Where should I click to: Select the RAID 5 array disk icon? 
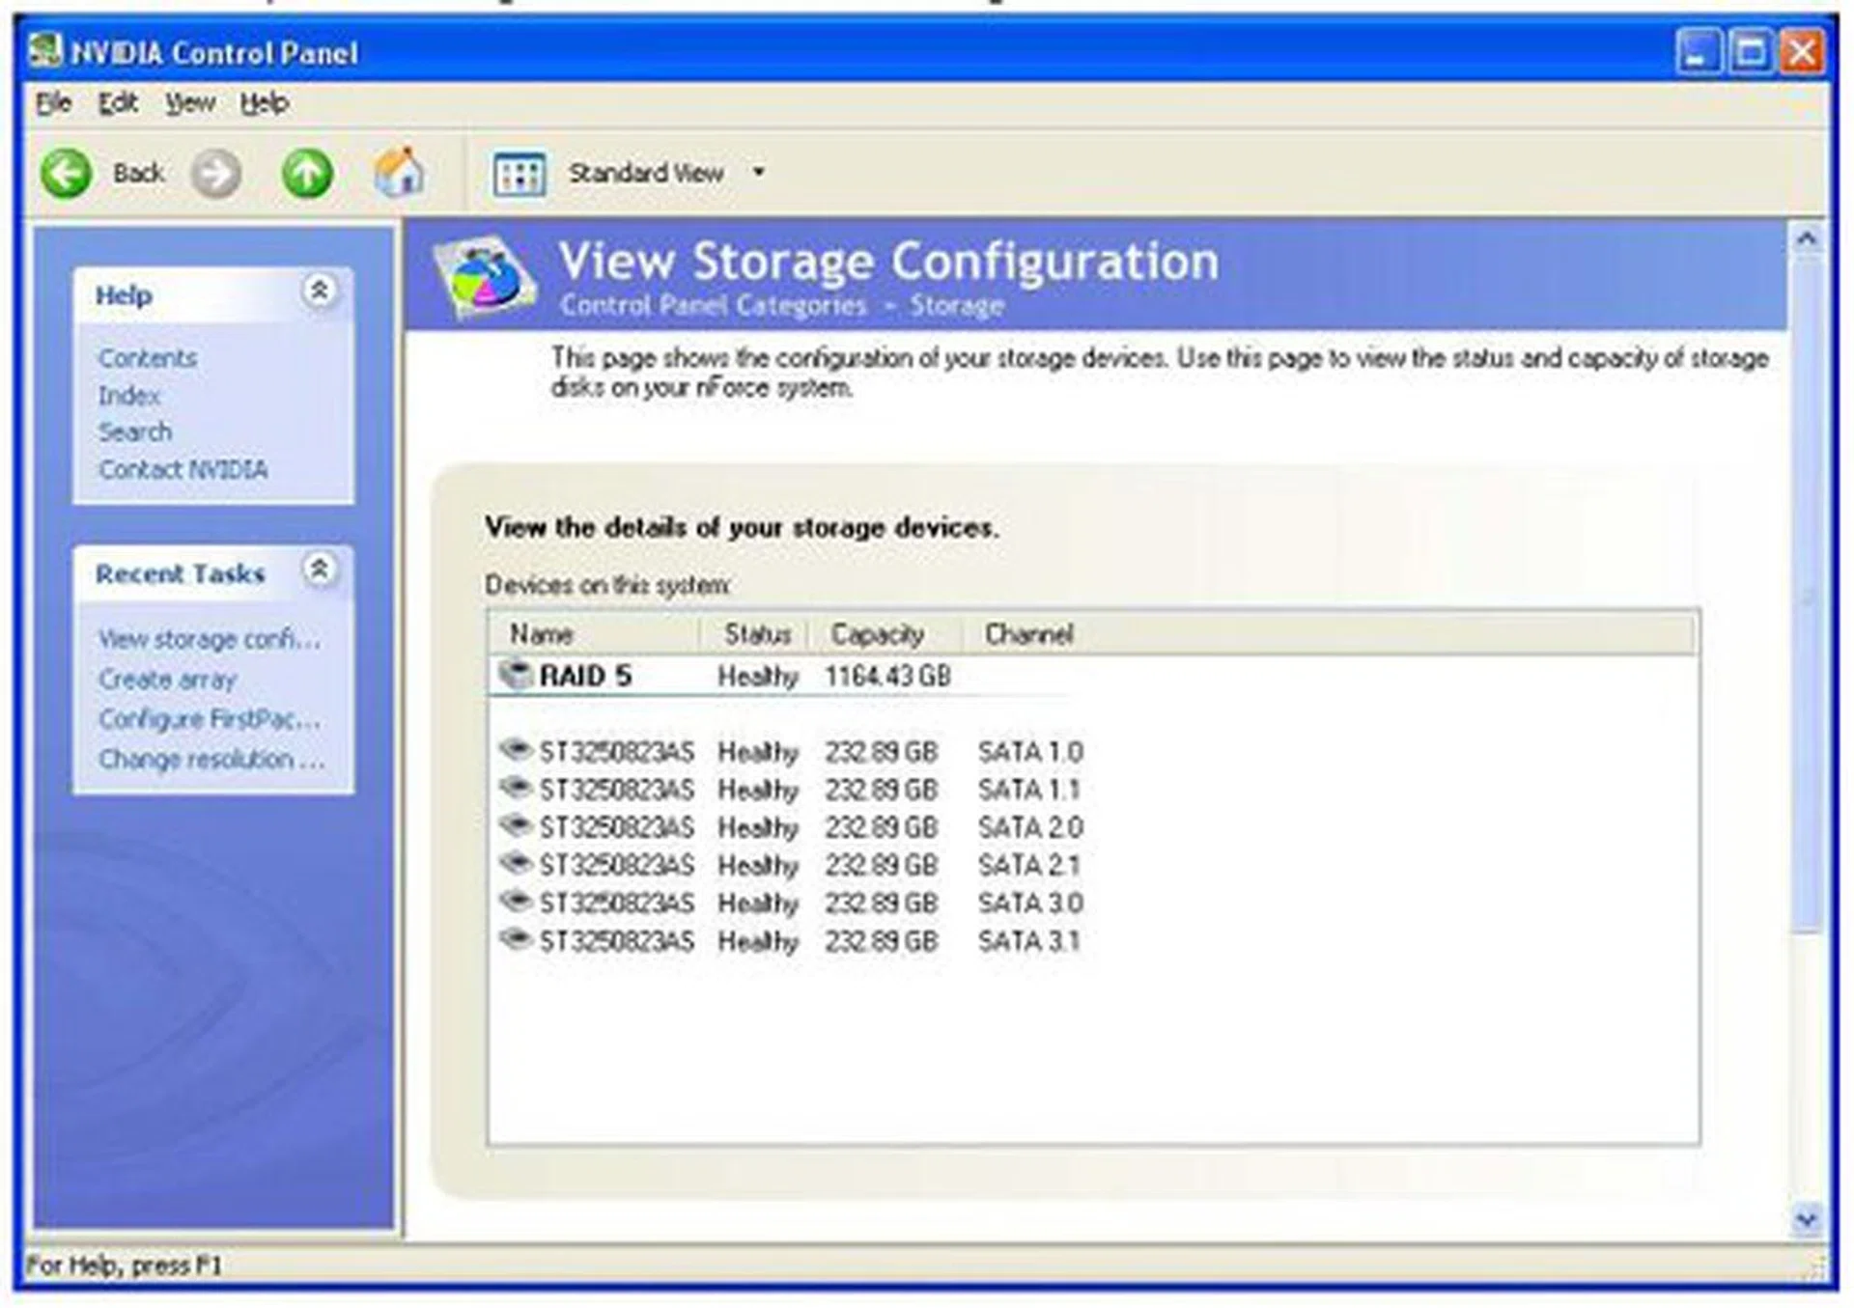pyautogui.click(x=516, y=674)
